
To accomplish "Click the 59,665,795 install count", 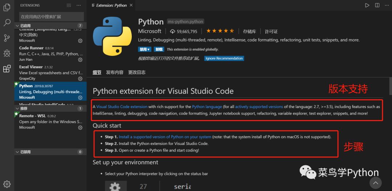I will pos(187,32).
